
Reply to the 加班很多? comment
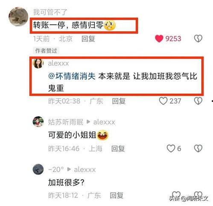tap(117, 195)
